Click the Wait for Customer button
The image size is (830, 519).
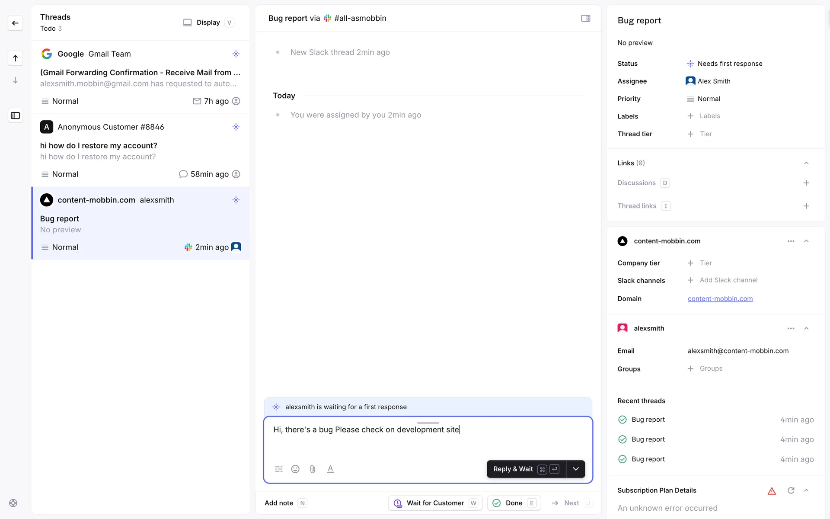point(435,503)
